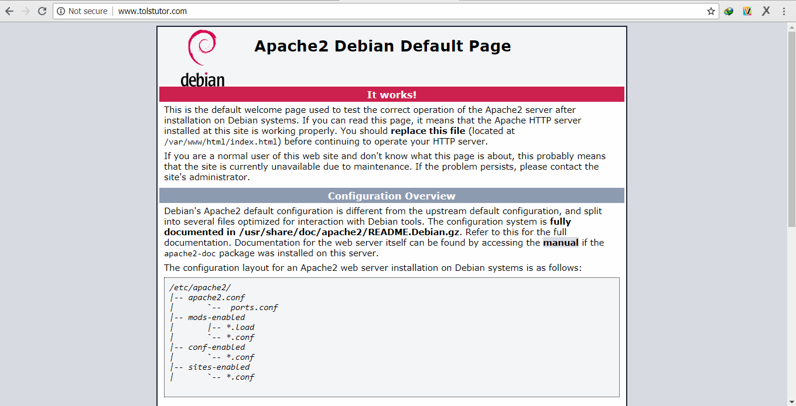
Task: Click the 'mods-enabled' tree line
Action: 216,317
